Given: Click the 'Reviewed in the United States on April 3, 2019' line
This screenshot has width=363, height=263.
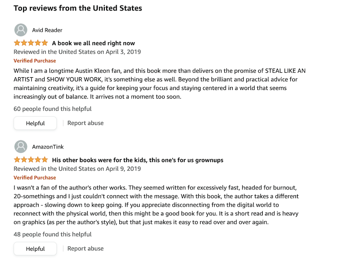Looking at the screenshot, I should pyautogui.click(x=77, y=52).
